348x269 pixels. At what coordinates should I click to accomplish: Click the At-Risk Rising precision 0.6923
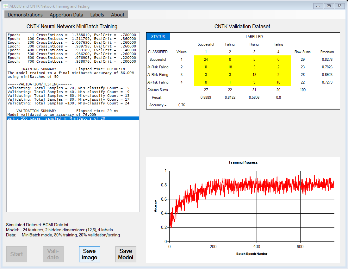(327, 75)
